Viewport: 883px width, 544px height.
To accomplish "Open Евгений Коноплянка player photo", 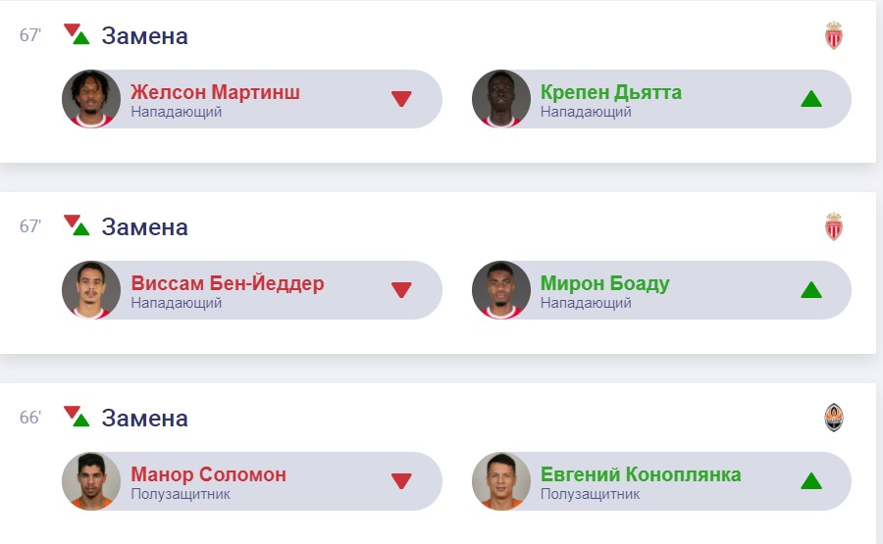I will (x=501, y=481).
